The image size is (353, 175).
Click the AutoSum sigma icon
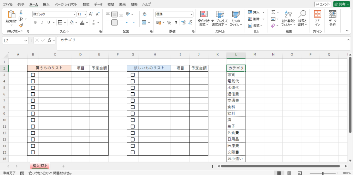click(273, 12)
